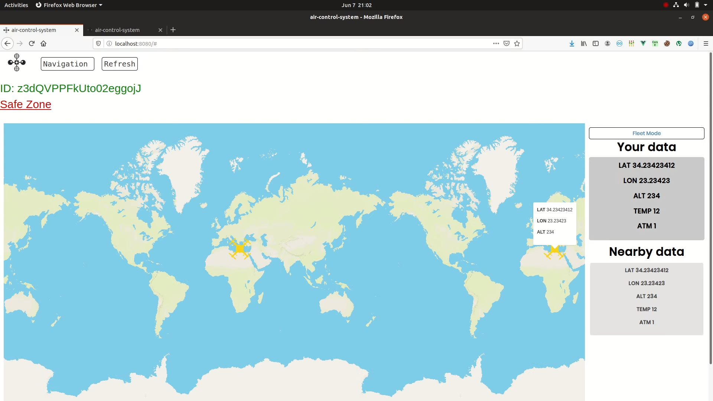Viewport: 713px width, 401px height.
Task: Open Firefox hamburger menu
Action: point(706,43)
